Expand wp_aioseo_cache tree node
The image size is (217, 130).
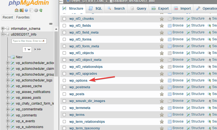point(8,86)
